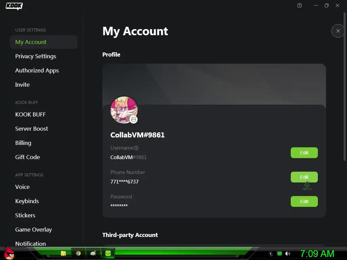Show hidden tray icons arrow

point(271,254)
